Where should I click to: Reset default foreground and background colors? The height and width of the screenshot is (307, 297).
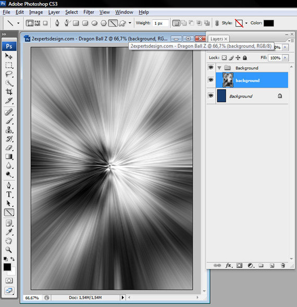6,259
